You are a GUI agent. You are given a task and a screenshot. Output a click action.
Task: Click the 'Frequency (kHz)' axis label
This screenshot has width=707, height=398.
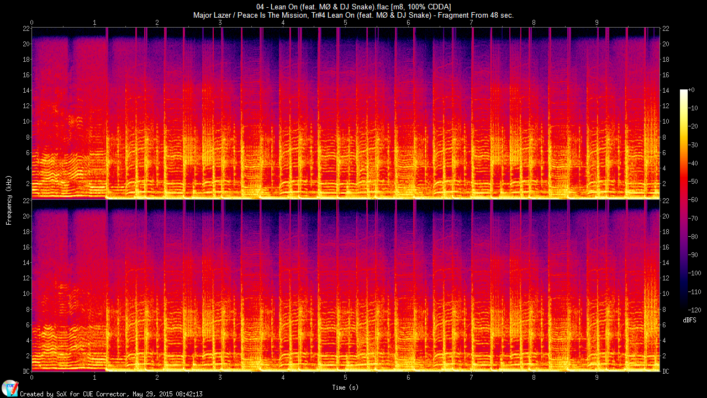pyautogui.click(x=9, y=199)
